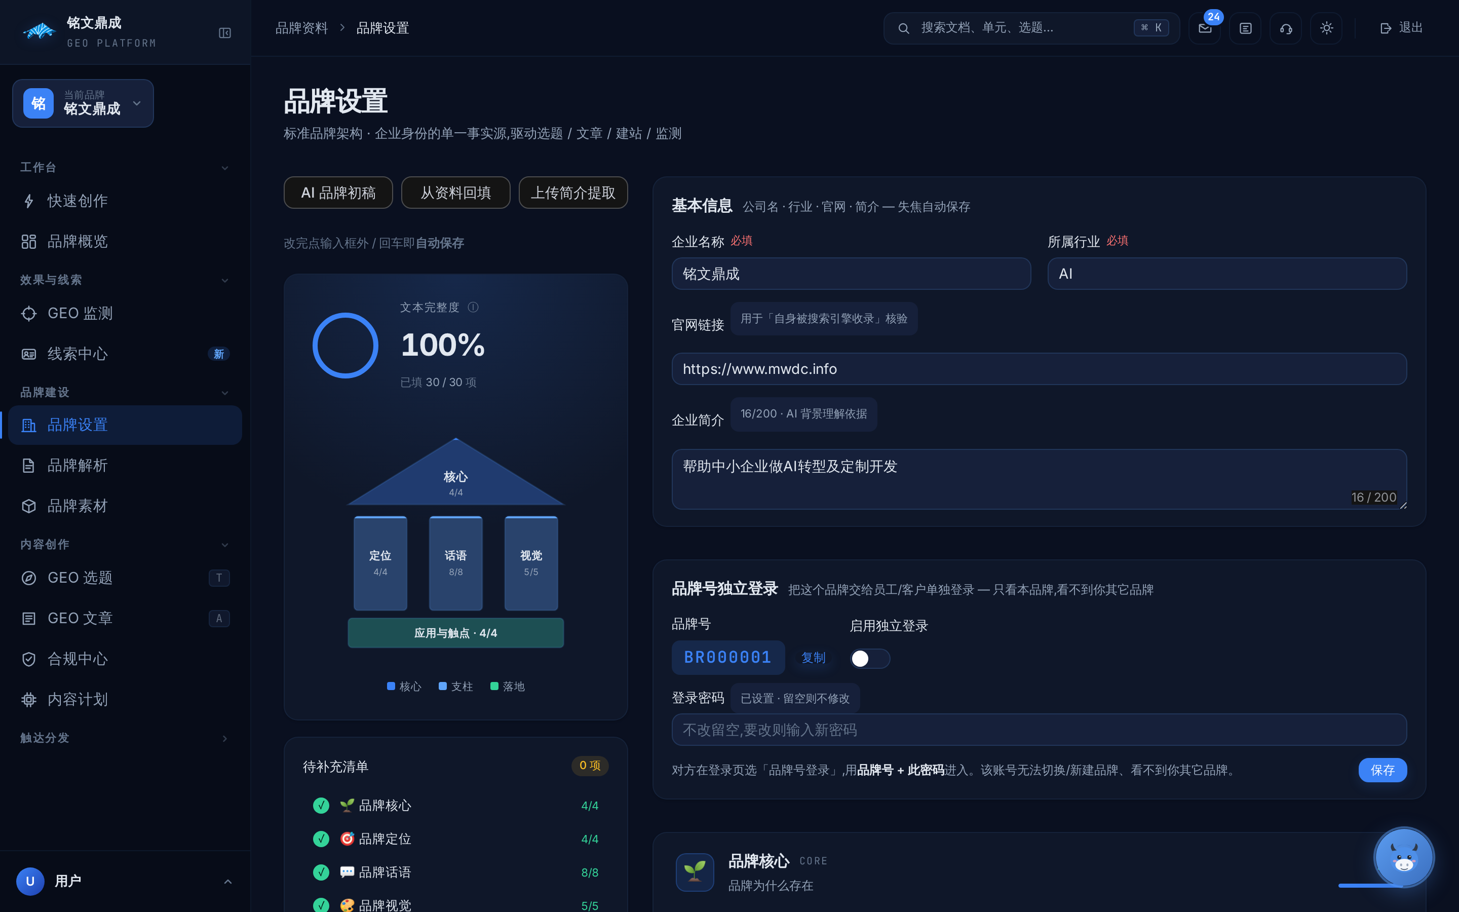The width and height of the screenshot is (1459, 912).
Task: Open customer support headset icon
Action: [1285, 28]
